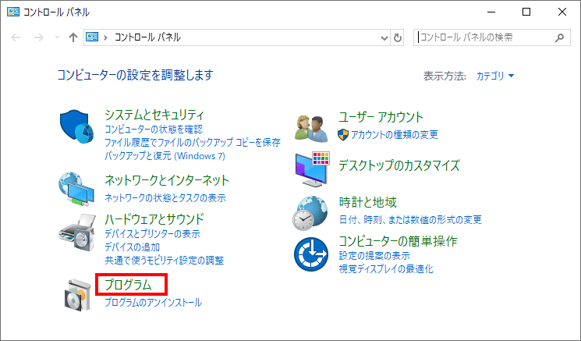Click the デバイスの追加 link
The height and width of the screenshot is (341, 581).
tap(132, 247)
